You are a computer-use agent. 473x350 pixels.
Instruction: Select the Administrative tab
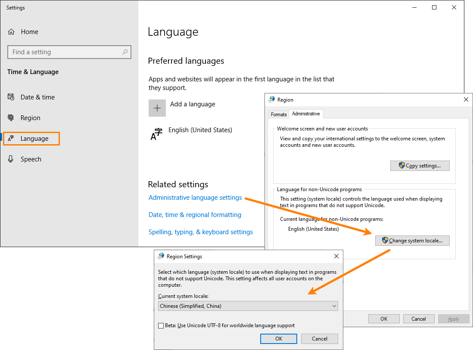tap(306, 114)
